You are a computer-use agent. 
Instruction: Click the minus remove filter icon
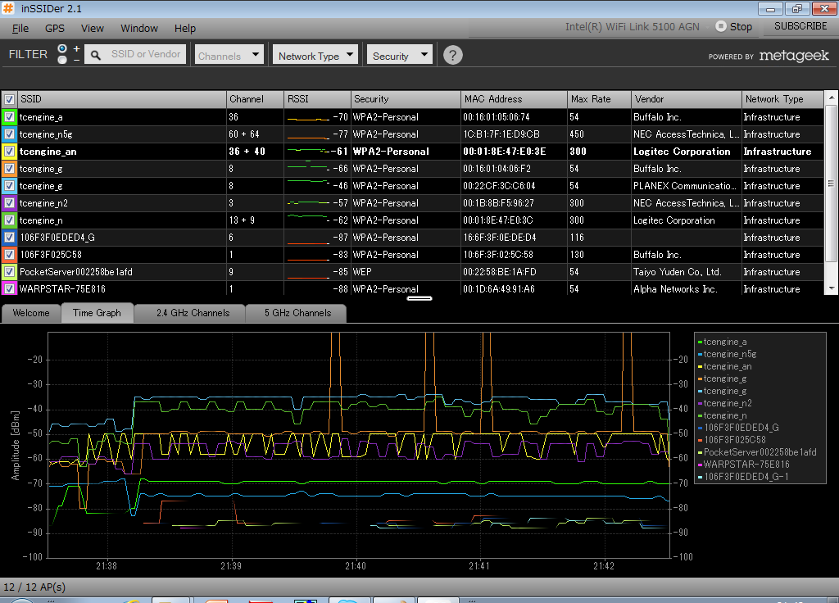(x=76, y=59)
